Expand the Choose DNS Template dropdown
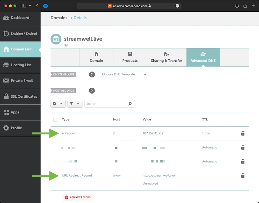 click(124, 74)
